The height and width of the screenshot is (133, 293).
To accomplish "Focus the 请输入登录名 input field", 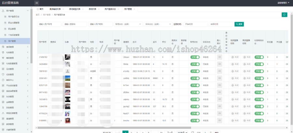I will pyautogui.click(x=75, y=24).
